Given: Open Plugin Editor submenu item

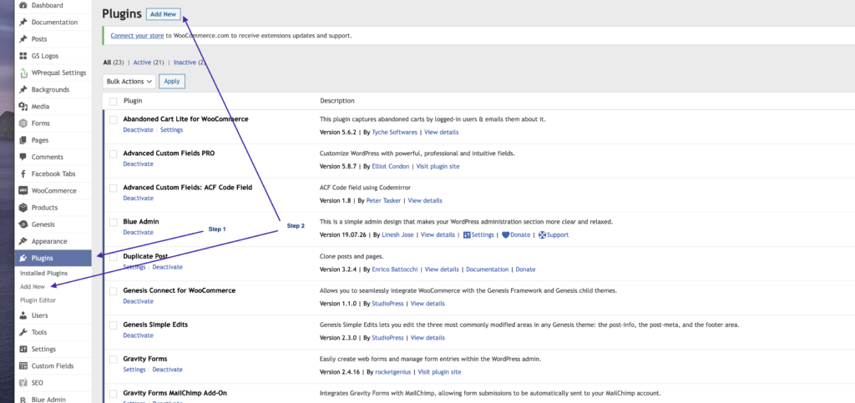Looking at the screenshot, I should pyautogui.click(x=38, y=300).
